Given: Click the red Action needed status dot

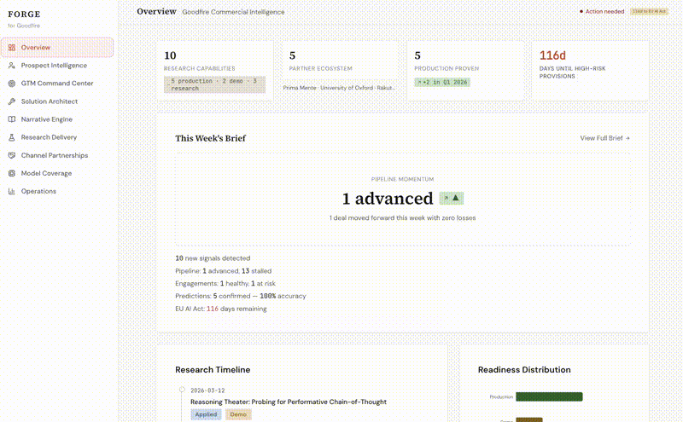Looking at the screenshot, I should pyautogui.click(x=581, y=12).
